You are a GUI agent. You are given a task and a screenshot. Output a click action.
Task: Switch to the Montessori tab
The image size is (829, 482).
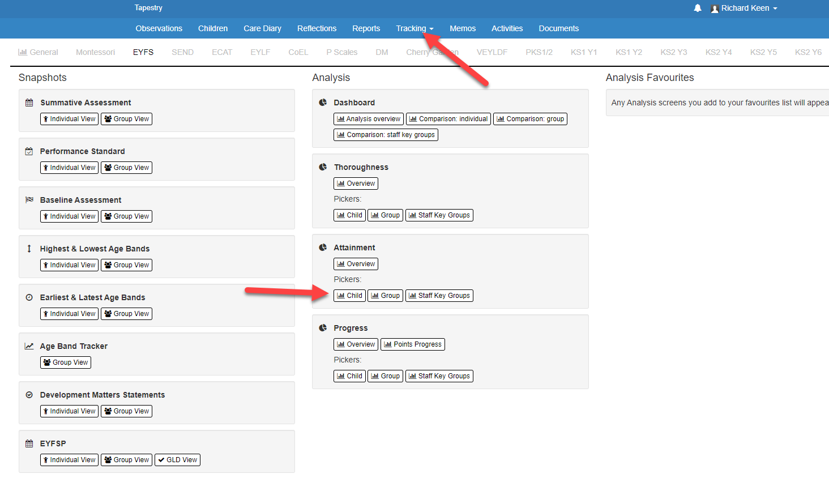[x=95, y=52]
